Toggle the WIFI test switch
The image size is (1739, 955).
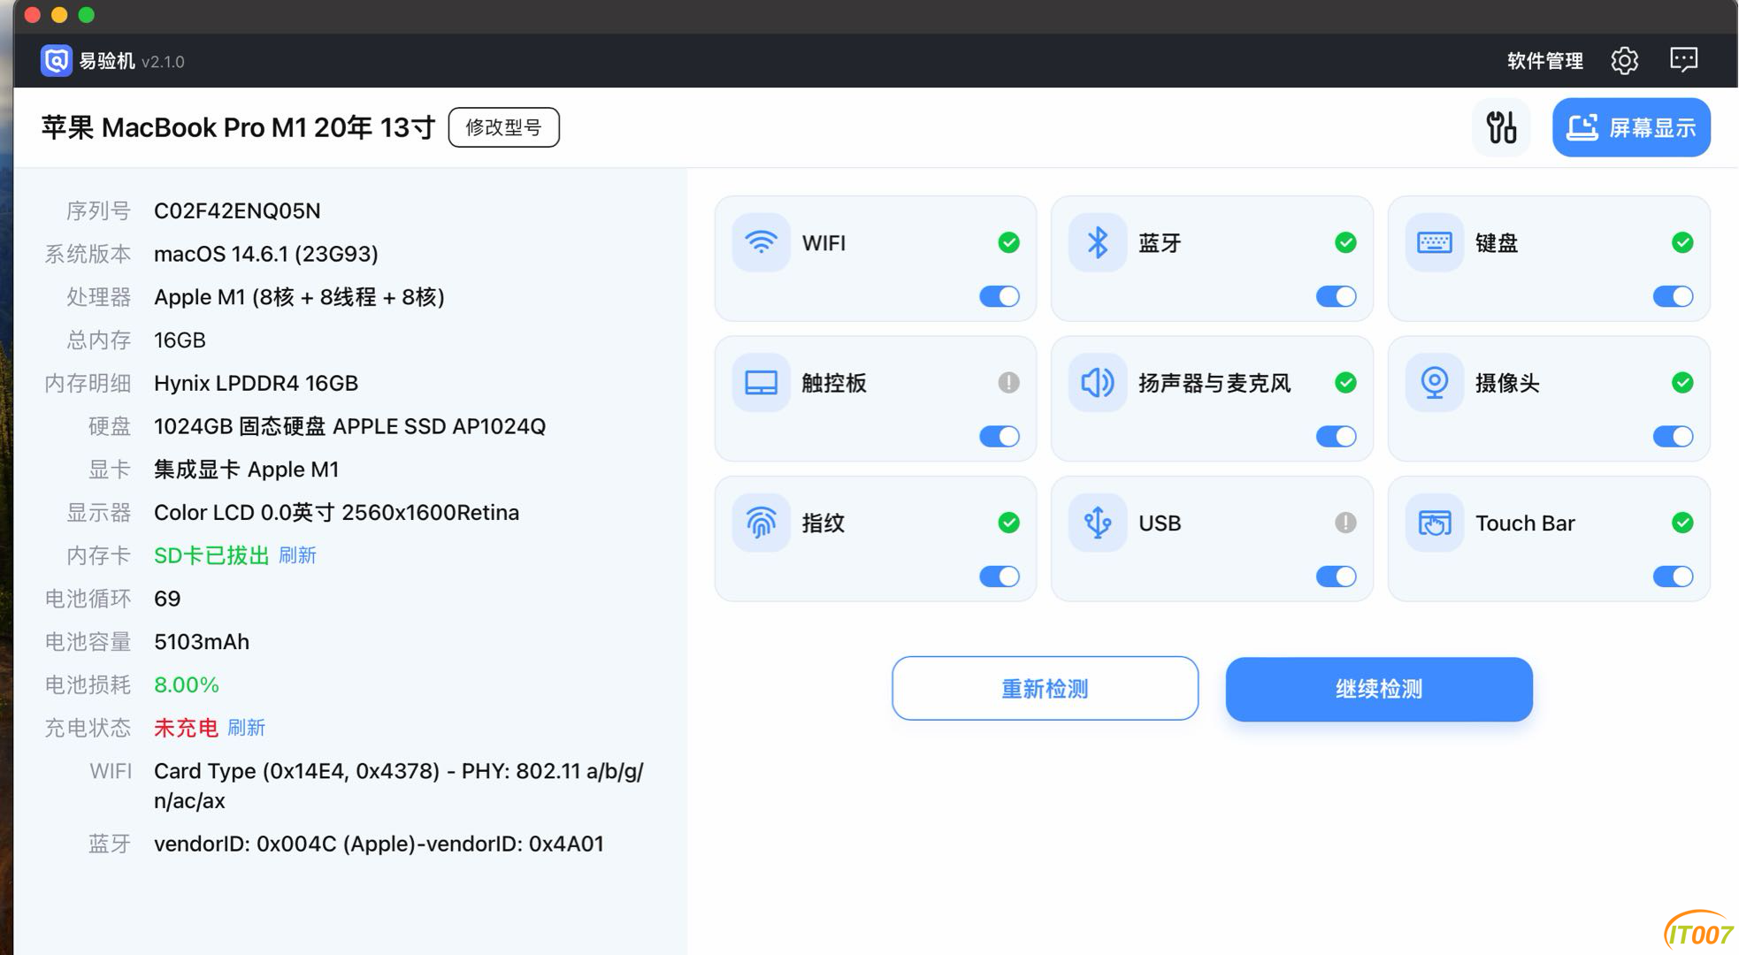point(1000,296)
